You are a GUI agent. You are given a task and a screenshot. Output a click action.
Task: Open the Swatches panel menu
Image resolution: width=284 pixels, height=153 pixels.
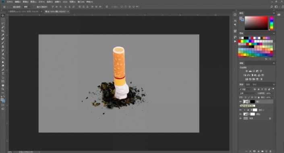click(x=274, y=34)
